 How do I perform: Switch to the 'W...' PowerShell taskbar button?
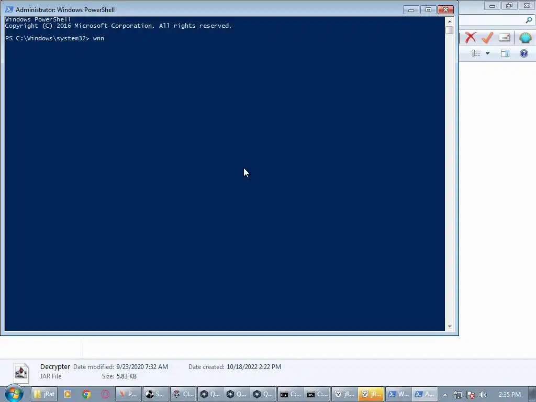coord(398,394)
